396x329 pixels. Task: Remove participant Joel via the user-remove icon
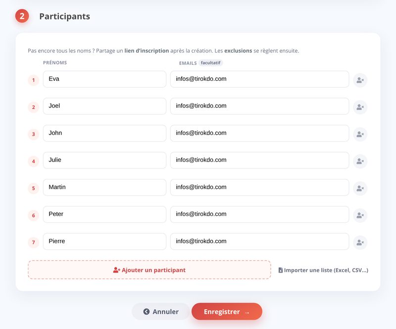pyautogui.click(x=360, y=107)
